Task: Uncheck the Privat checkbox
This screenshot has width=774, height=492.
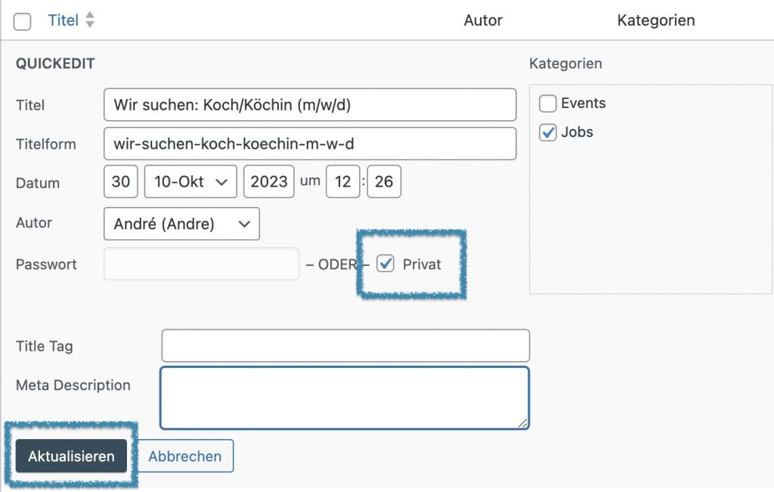Action: [x=385, y=264]
